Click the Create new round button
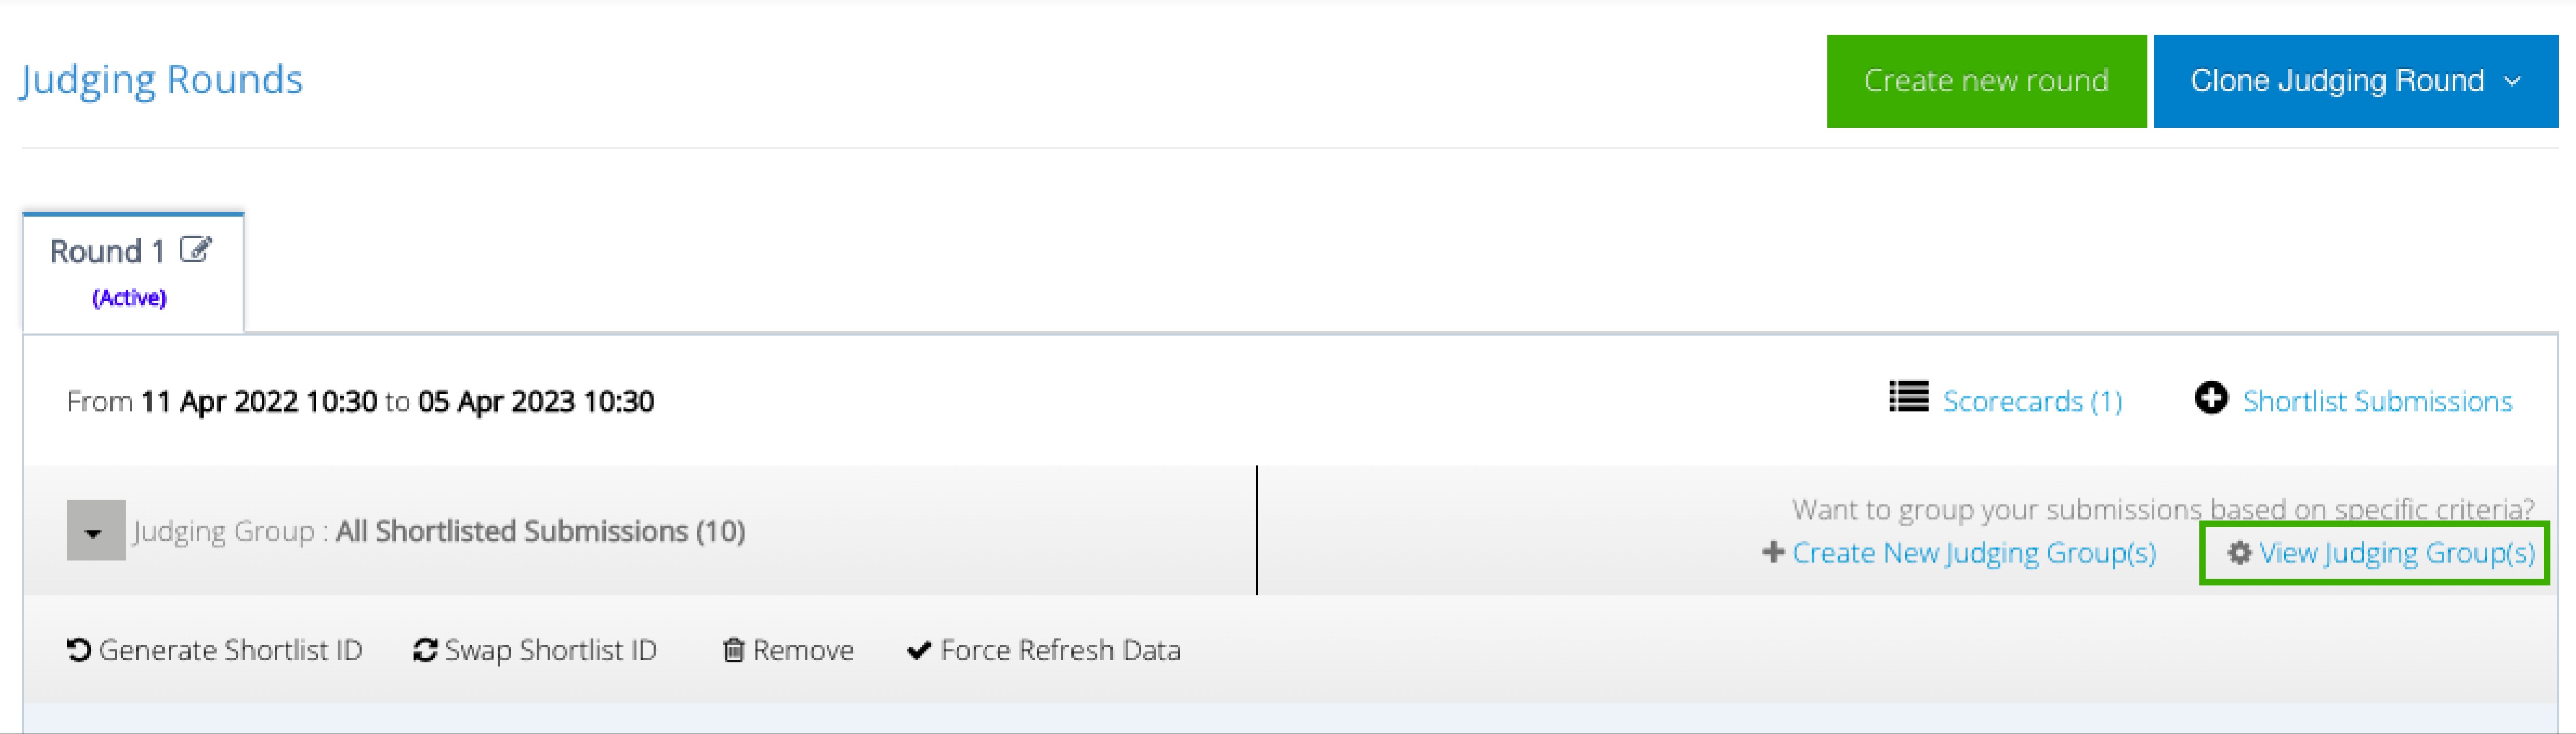This screenshot has width=2576, height=734. pyautogui.click(x=1986, y=81)
